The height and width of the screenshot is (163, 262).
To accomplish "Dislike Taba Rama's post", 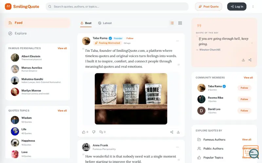I will (94, 132).
